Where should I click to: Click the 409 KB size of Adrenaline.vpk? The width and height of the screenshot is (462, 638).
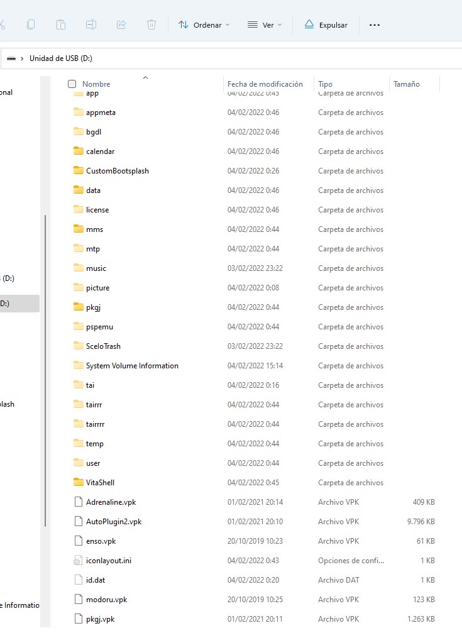[x=424, y=502]
